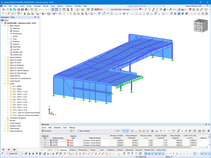Expand the Member Sets tree item

pos(8,52)
